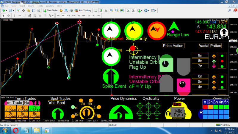
Task: Click the 9n button
Action: pos(200,56)
